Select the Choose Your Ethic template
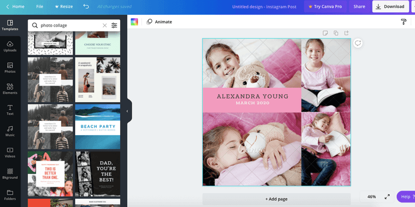415x207 pixels. pyautogui.click(x=97, y=43)
